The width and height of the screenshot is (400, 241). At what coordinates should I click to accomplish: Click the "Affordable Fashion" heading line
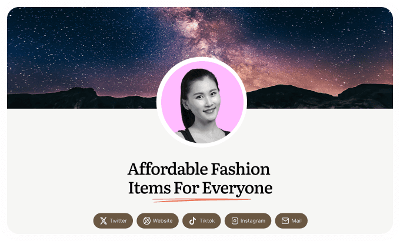[199, 169]
